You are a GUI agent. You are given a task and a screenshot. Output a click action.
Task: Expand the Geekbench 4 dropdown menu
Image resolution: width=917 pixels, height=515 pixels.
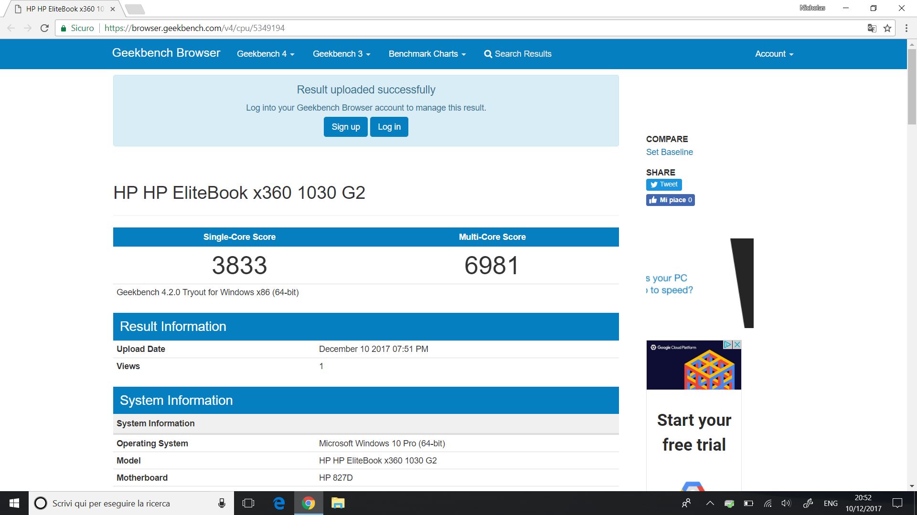click(266, 54)
